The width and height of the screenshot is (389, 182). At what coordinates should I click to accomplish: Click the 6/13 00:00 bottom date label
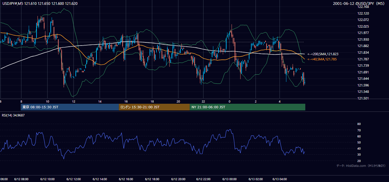230,179
